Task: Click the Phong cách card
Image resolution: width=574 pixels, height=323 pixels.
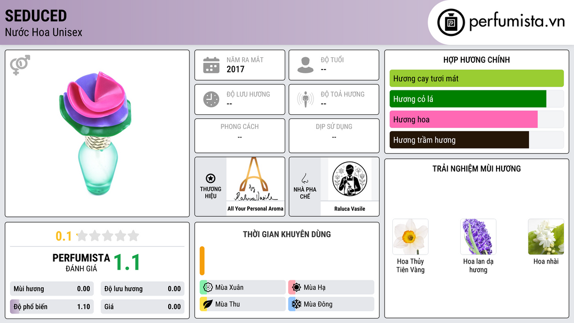Action: point(240,136)
